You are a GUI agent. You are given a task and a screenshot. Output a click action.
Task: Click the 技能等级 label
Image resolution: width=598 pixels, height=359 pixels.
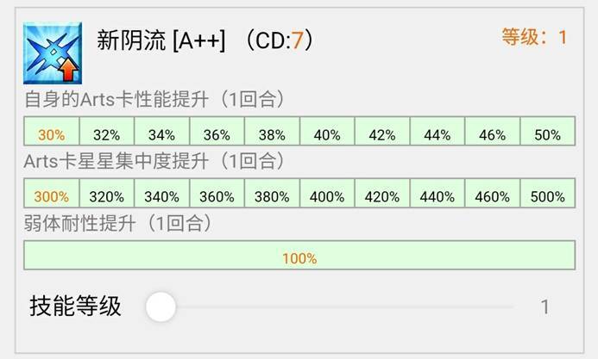point(75,306)
